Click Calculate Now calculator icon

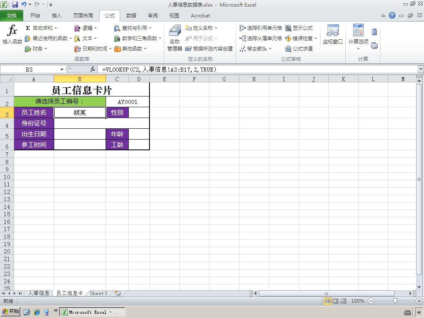click(x=374, y=32)
